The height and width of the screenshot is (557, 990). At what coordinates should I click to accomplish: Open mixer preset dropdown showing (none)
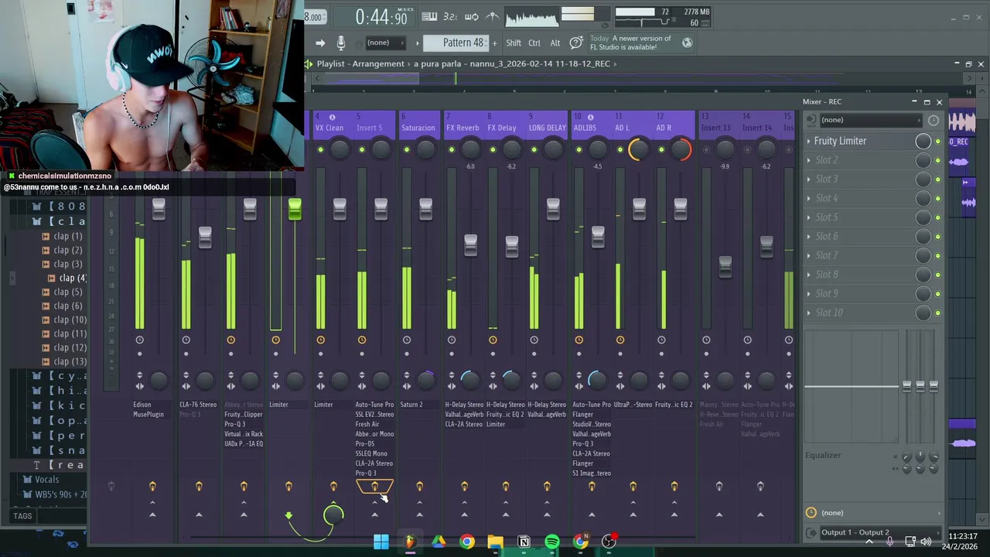pos(870,120)
